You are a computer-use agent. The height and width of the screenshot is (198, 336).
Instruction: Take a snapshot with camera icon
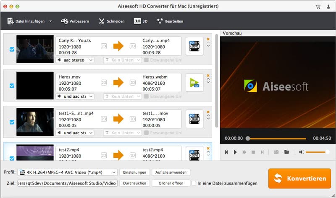(276, 152)
